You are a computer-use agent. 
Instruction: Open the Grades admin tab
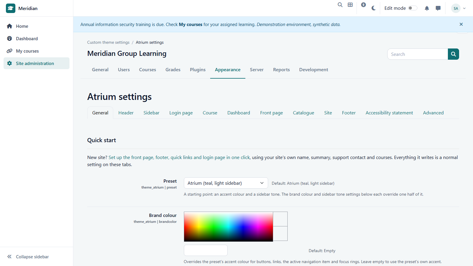pos(173,70)
